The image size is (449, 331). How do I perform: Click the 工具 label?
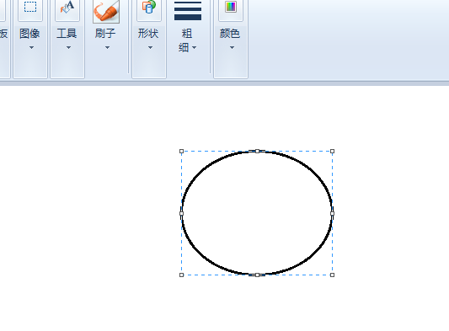click(67, 34)
